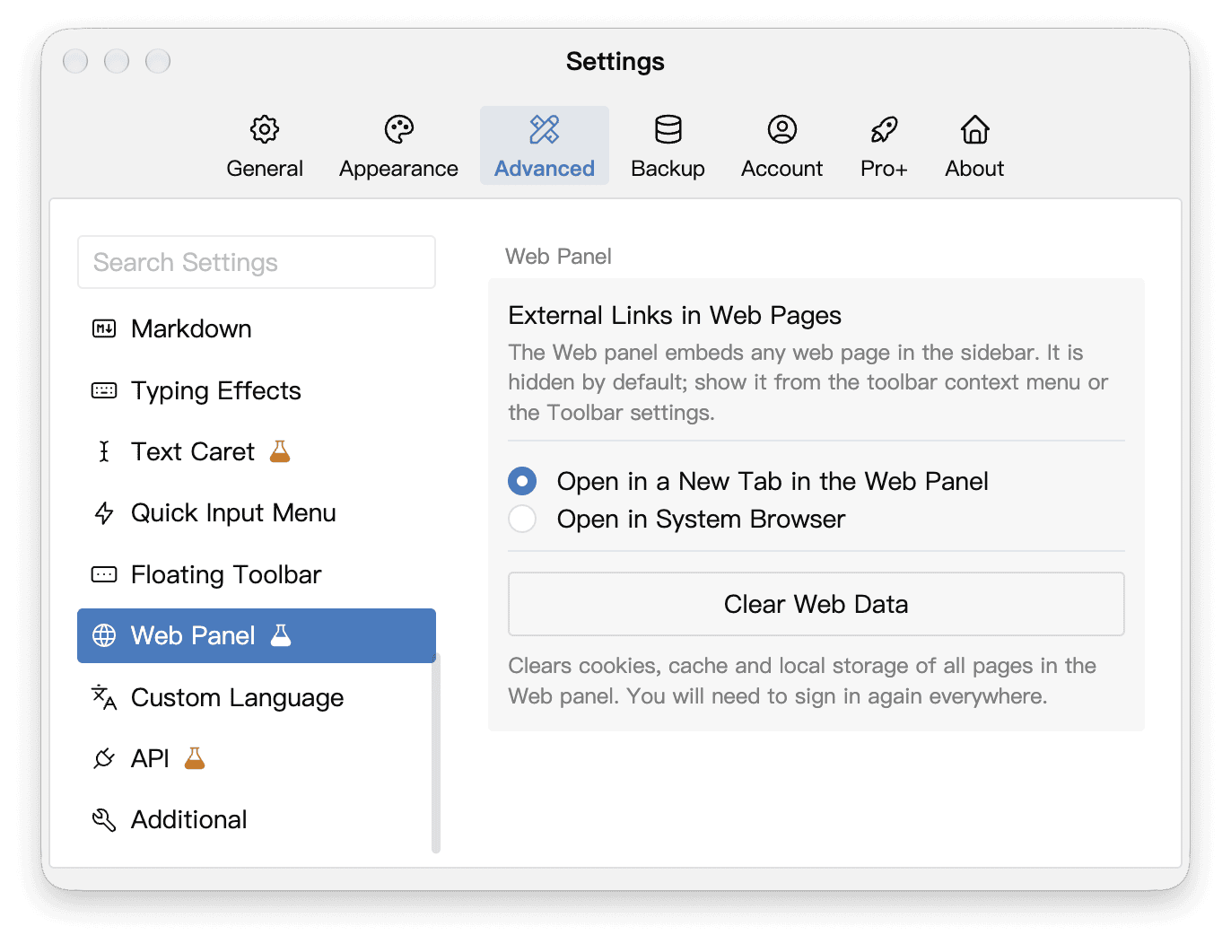Open Typing Effects settings

257,390
